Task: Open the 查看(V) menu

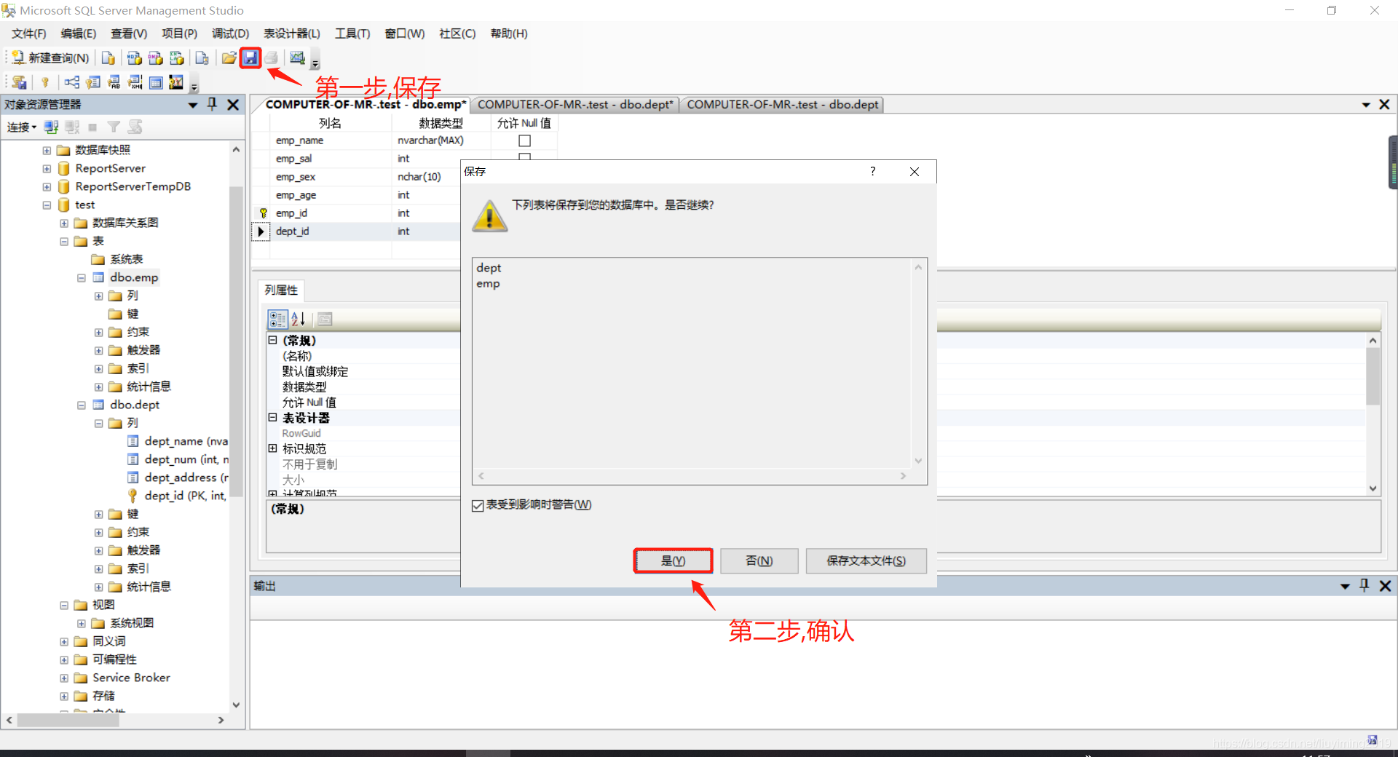Action: (x=129, y=33)
